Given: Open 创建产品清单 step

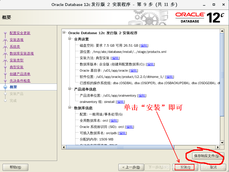Looking at the screenshot, I should tap(20, 74).
